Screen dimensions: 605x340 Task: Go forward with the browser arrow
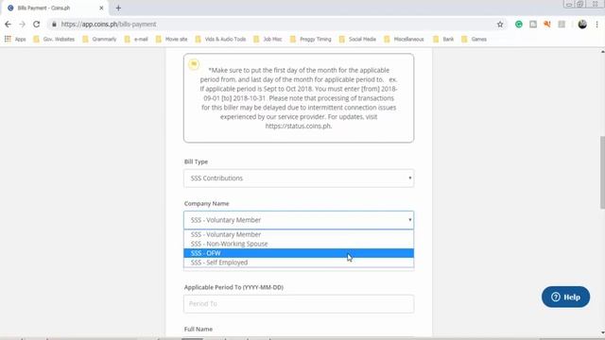[x=22, y=25]
